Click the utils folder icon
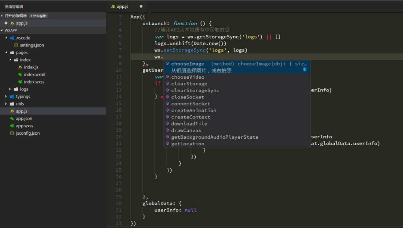Image resolution: width=403 pixels, height=228 pixels. [x=12, y=104]
